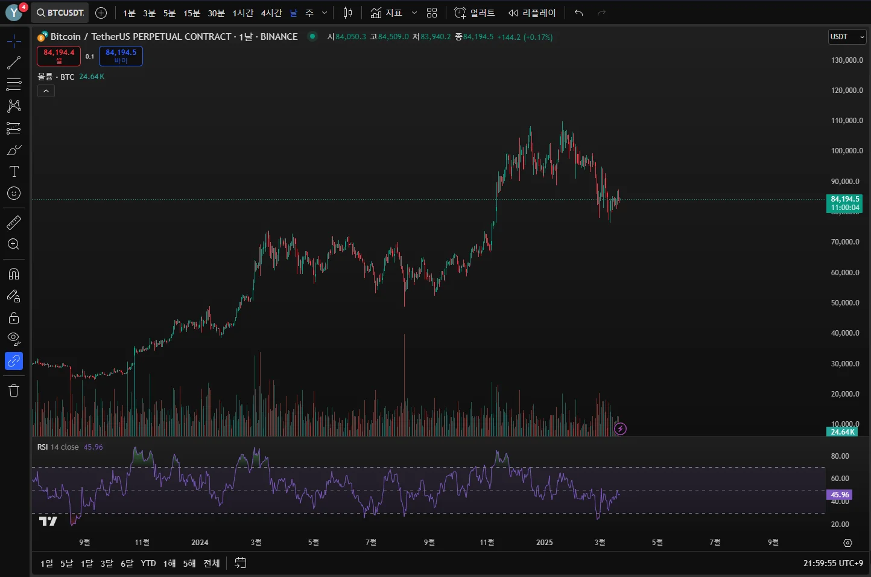Open the BTCUSDT symbol search

click(x=60, y=13)
